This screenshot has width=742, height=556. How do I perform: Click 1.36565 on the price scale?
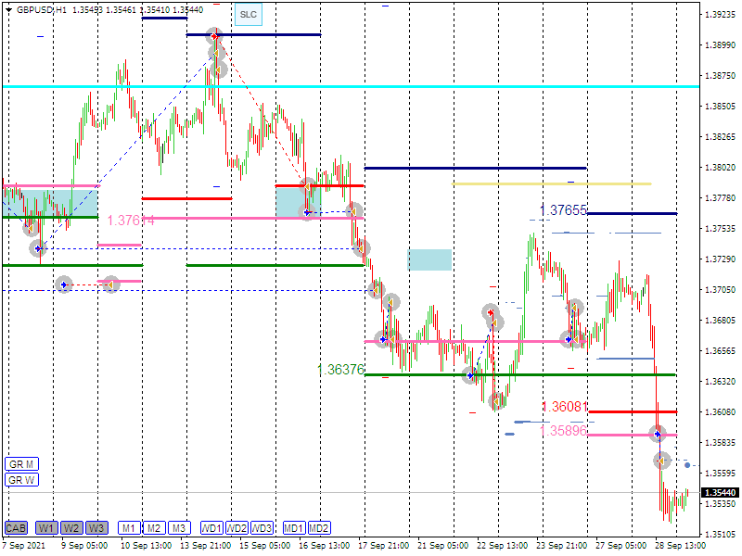[721, 351]
